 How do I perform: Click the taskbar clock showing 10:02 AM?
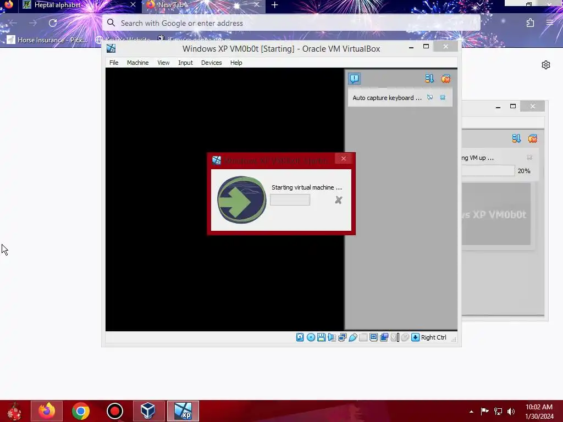(539, 412)
